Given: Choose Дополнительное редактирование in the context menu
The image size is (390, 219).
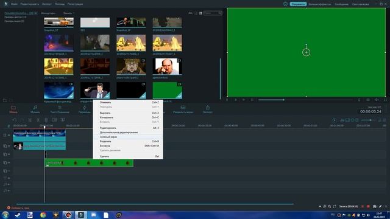Looking at the screenshot, I should (x=128, y=133).
